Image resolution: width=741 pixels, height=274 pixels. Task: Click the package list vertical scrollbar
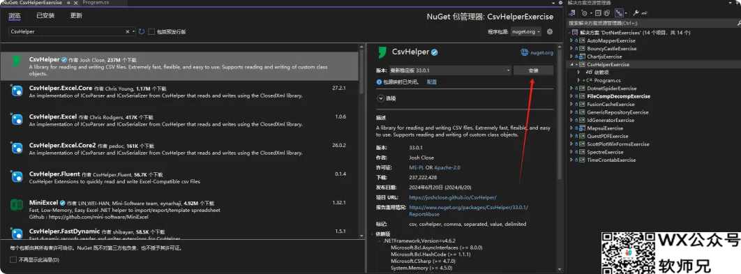click(362, 142)
